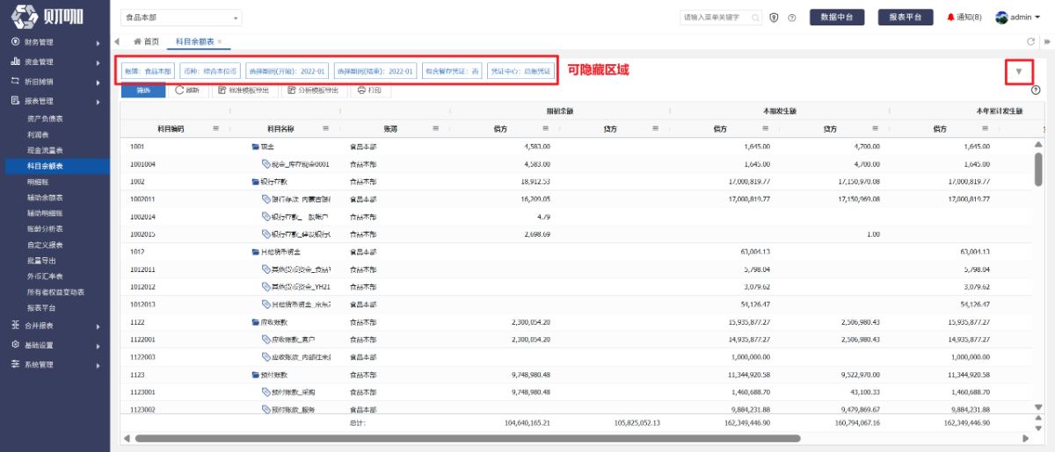Click the 刷新 refresh button

(x=187, y=90)
